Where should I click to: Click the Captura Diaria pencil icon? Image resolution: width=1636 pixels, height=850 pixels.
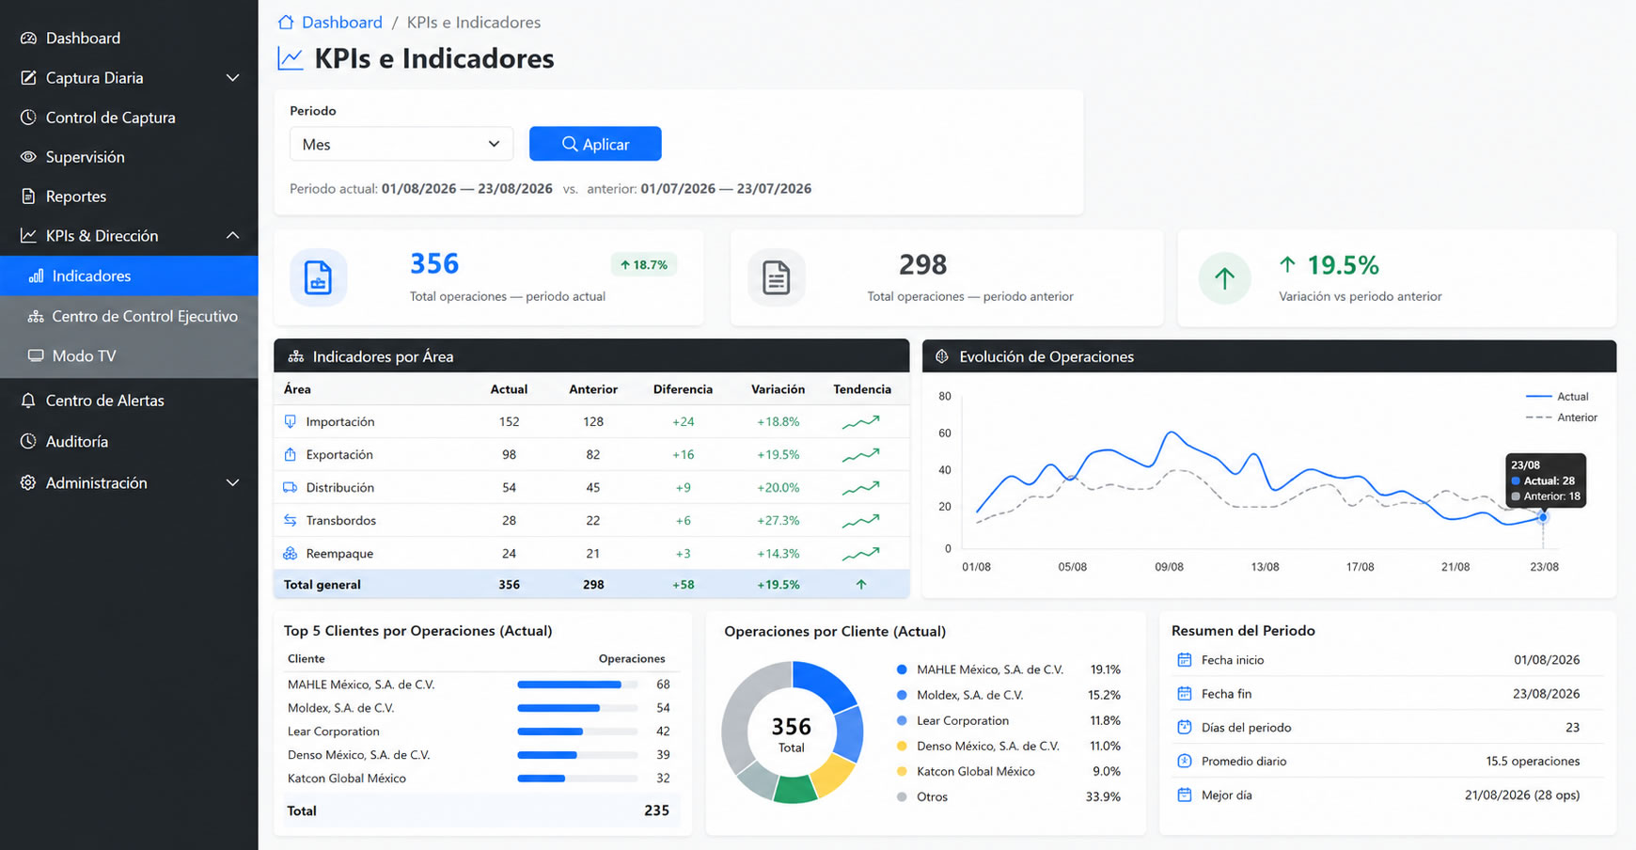point(28,78)
